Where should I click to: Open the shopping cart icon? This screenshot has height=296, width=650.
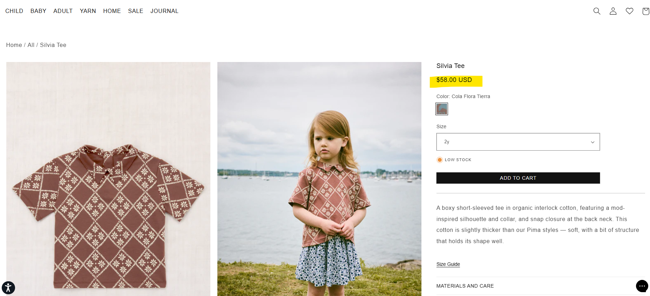645,11
